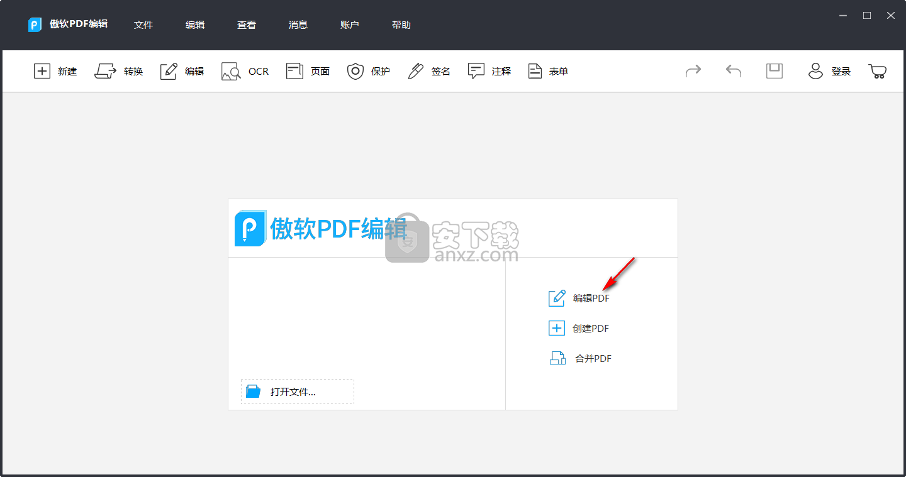The image size is (906, 477).
Task: Open the 表单 form tool
Action: [x=548, y=71]
